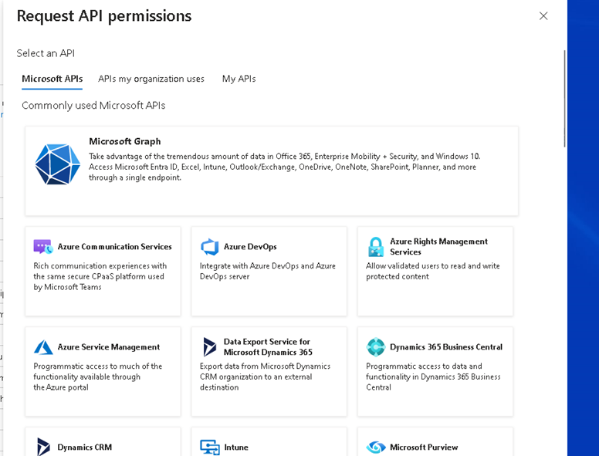The width and height of the screenshot is (599, 456).
Task: Click the Dynamics 365 Business Central icon
Action: 376,346
